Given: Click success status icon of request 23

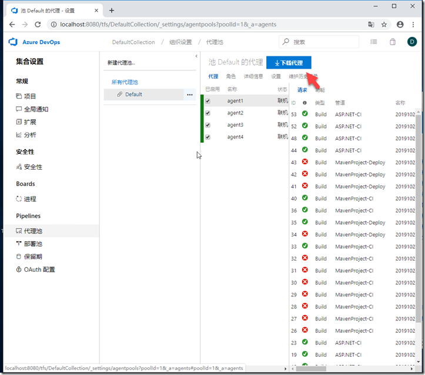Looking at the screenshot, I should [x=305, y=342].
